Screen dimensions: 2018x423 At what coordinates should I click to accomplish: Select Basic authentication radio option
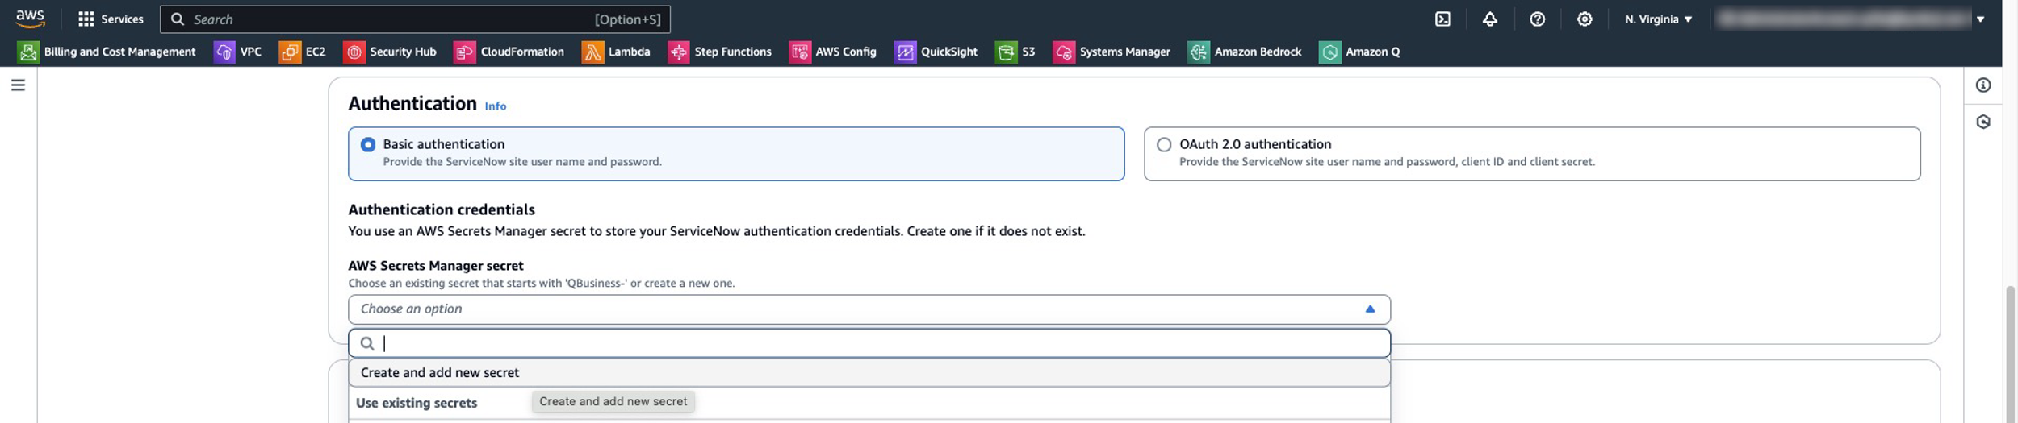368,145
